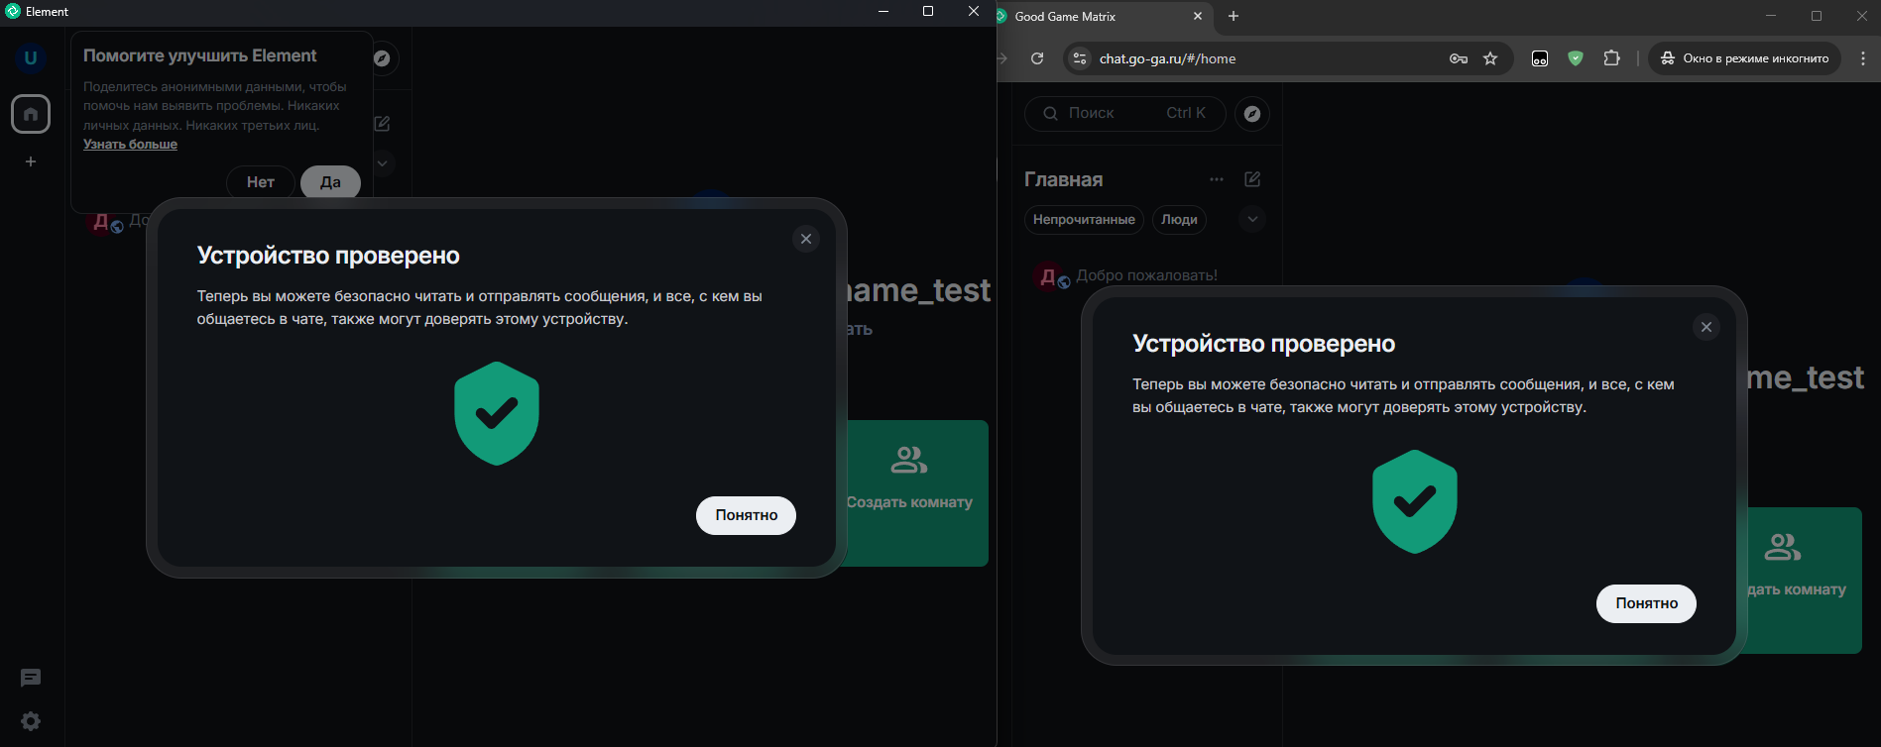Click the address bar URL chat.go-ga.ru
The image size is (1881, 747).
[x=1167, y=58]
